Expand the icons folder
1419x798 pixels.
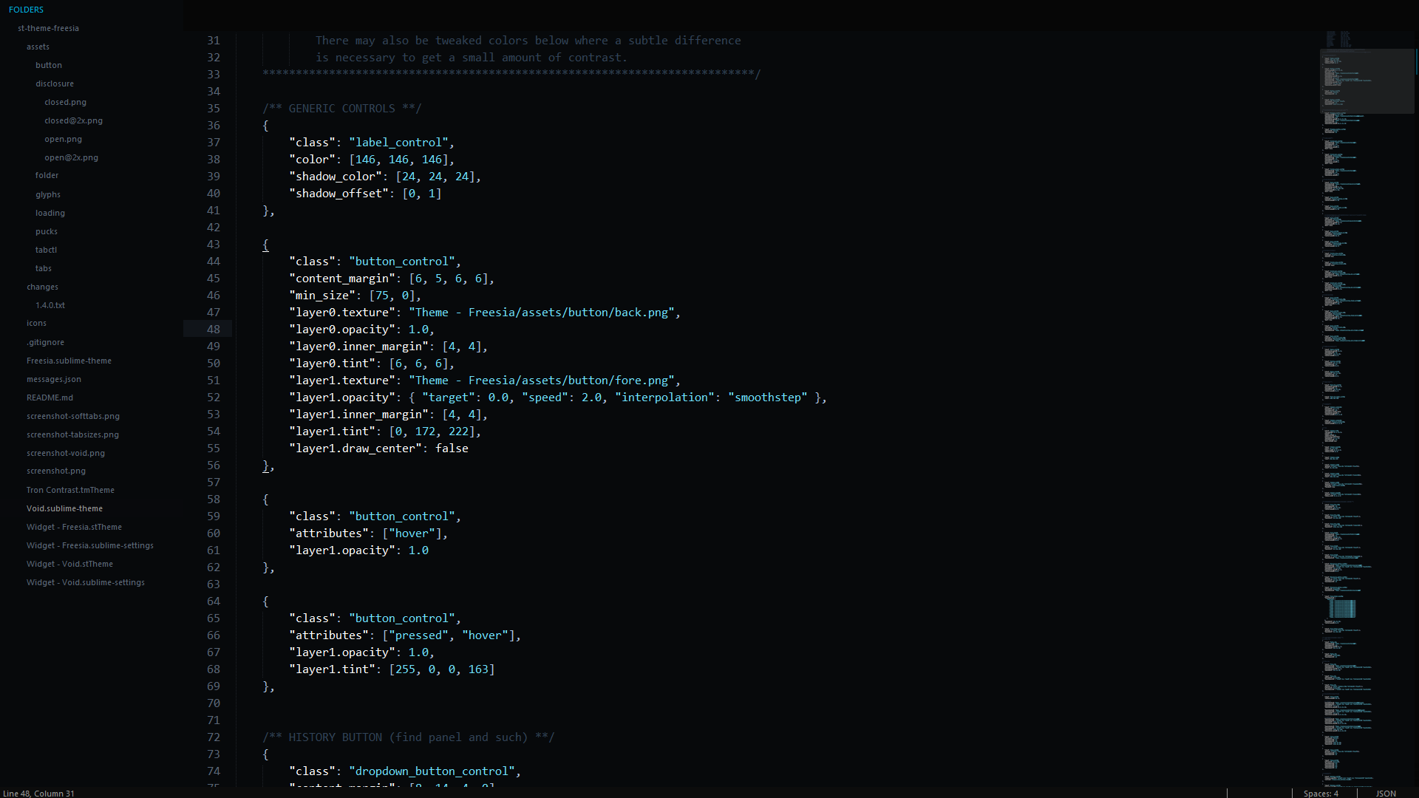[x=36, y=323]
